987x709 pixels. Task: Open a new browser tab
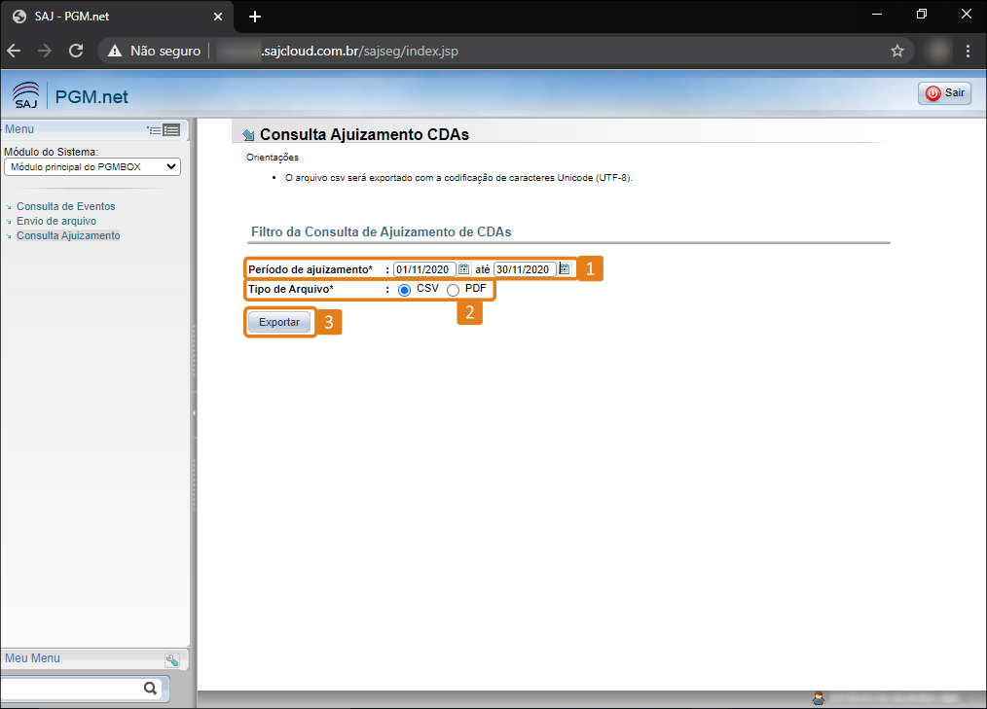point(255,17)
